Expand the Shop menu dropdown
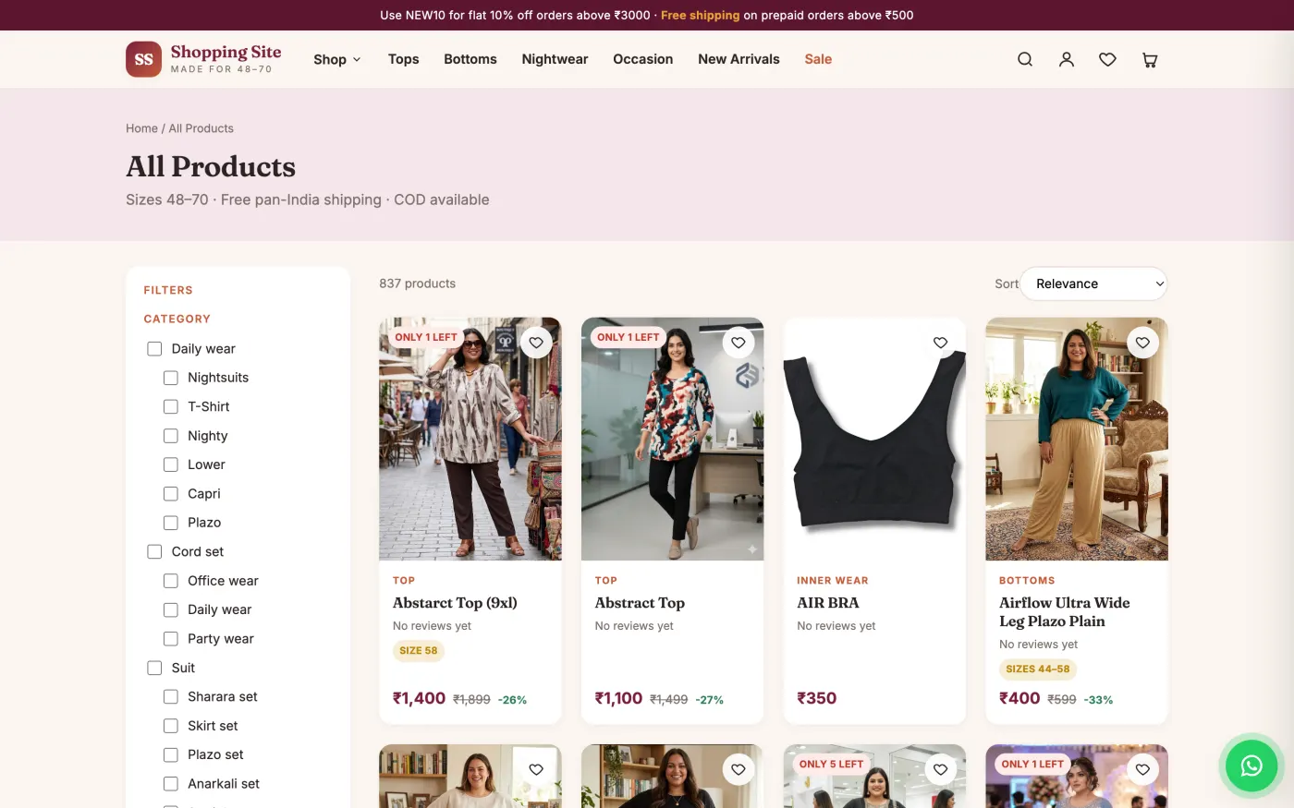1294x808 pixels. coord(336,59)
